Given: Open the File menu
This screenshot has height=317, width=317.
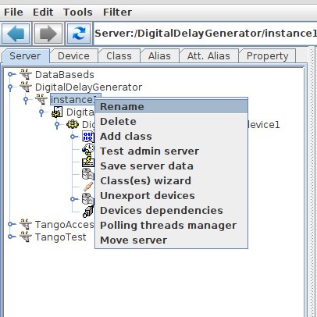Looking at the screenshot, I should [x=13, y=12].
